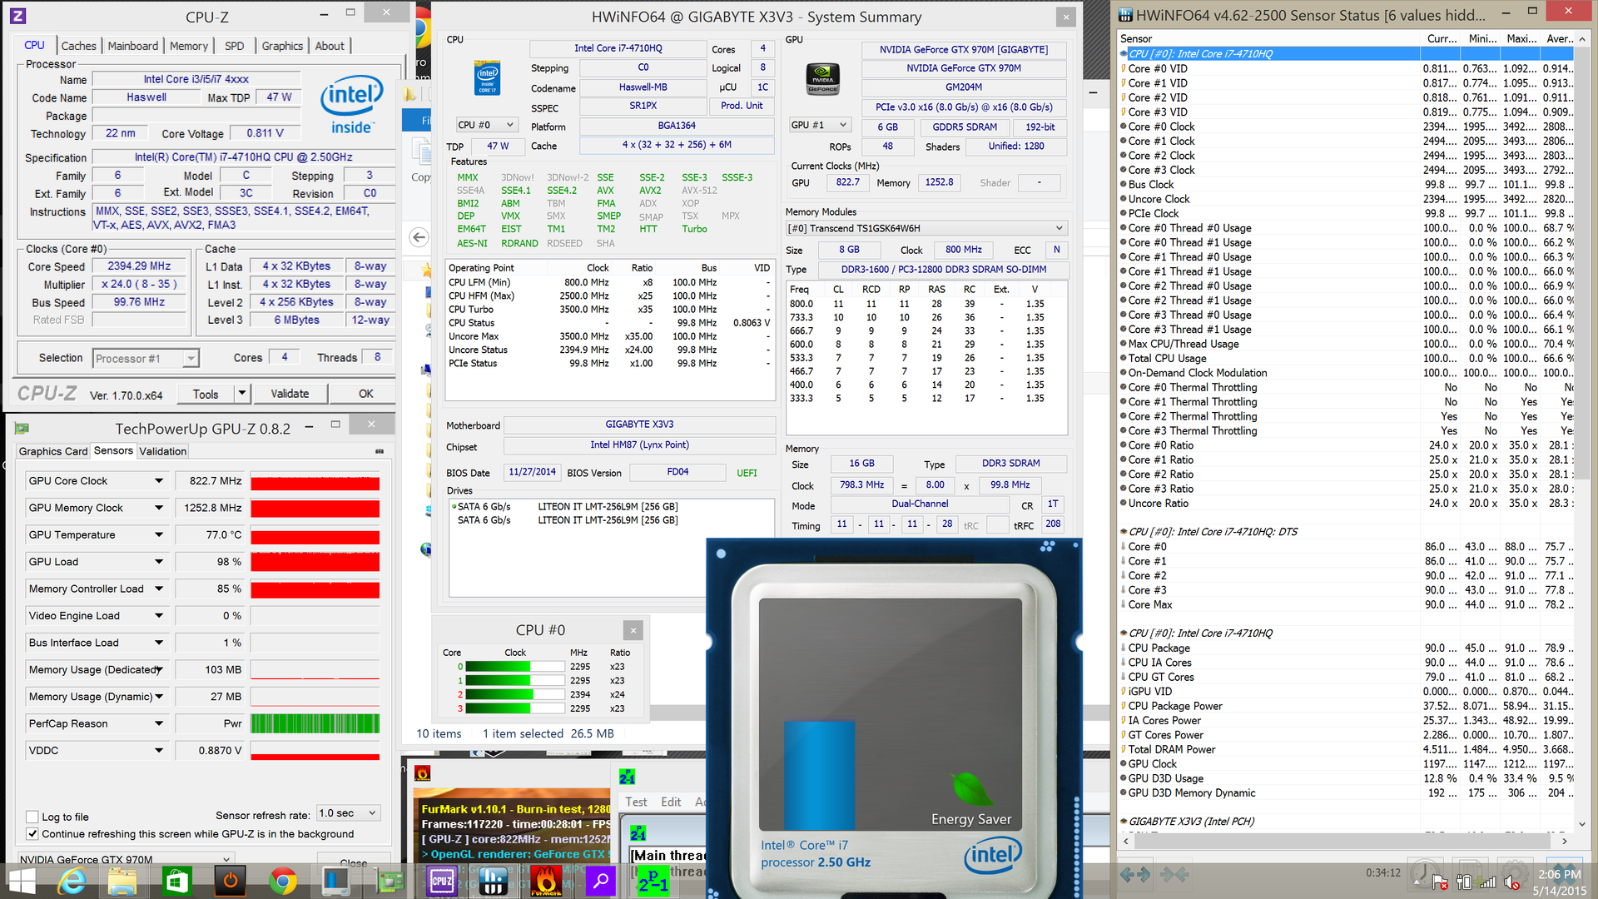
Task: Switch to the Mainboard tab in CPU-Z
Action: (x=132, y=46)
